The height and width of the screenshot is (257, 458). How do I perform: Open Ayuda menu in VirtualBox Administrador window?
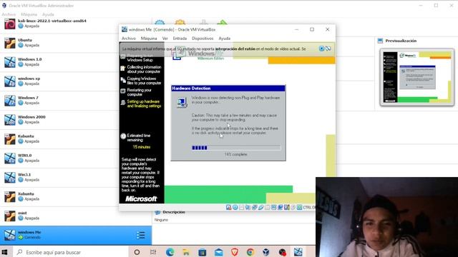[x=48, y=14]
